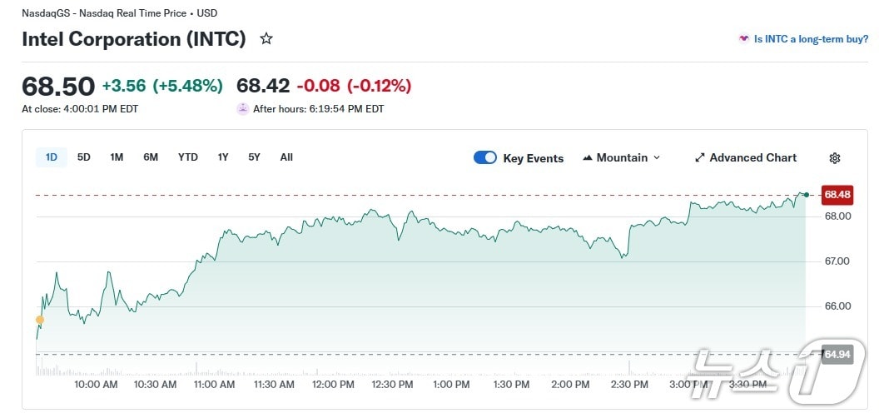Screen dimensions: 879x418
Task: Expand the Mountain chart style dropdown
Action: pos(656,158)
